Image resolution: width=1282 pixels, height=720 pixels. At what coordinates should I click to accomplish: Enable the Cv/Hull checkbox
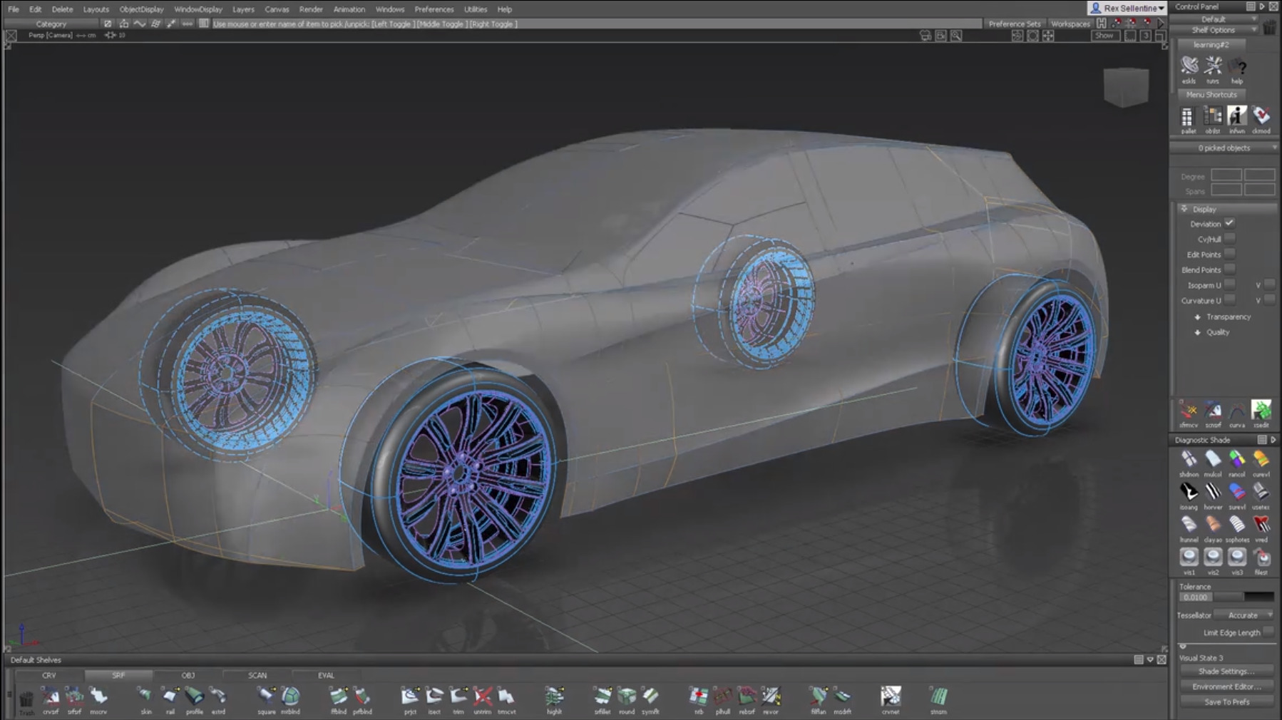pyautogui.click(x=1229, y=239)
